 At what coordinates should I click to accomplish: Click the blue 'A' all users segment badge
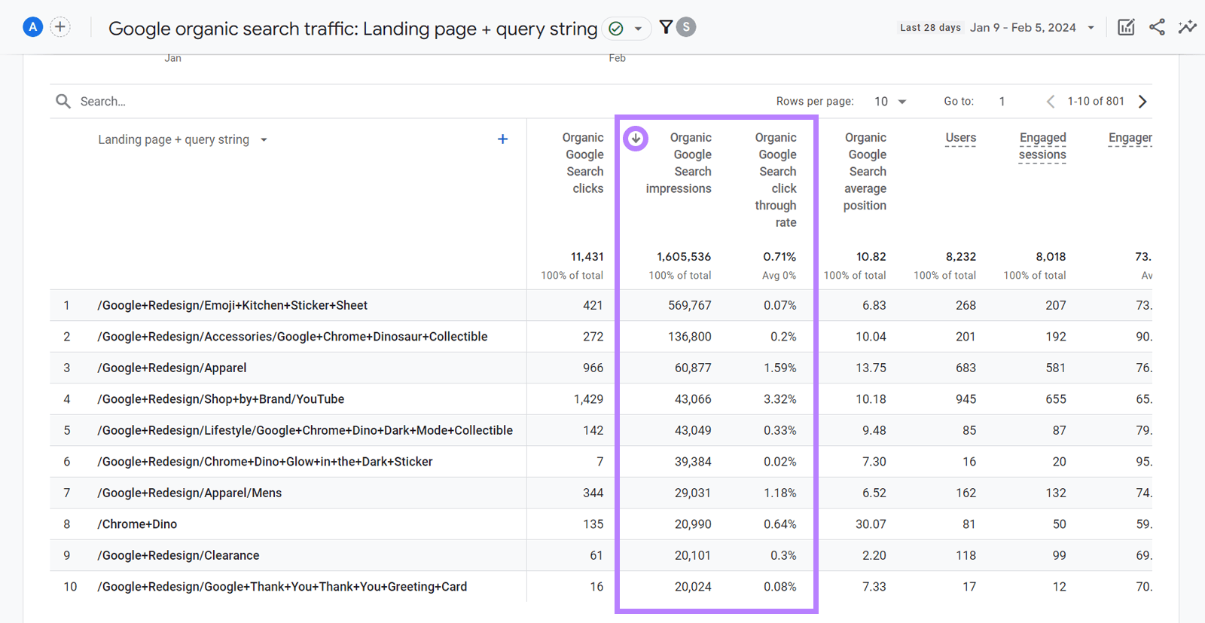click(32, 28)
